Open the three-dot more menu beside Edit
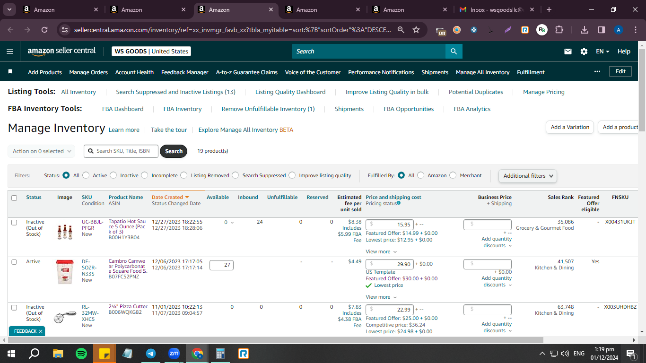The width and height of the screenshot is (646, 363). coord(597,71)
